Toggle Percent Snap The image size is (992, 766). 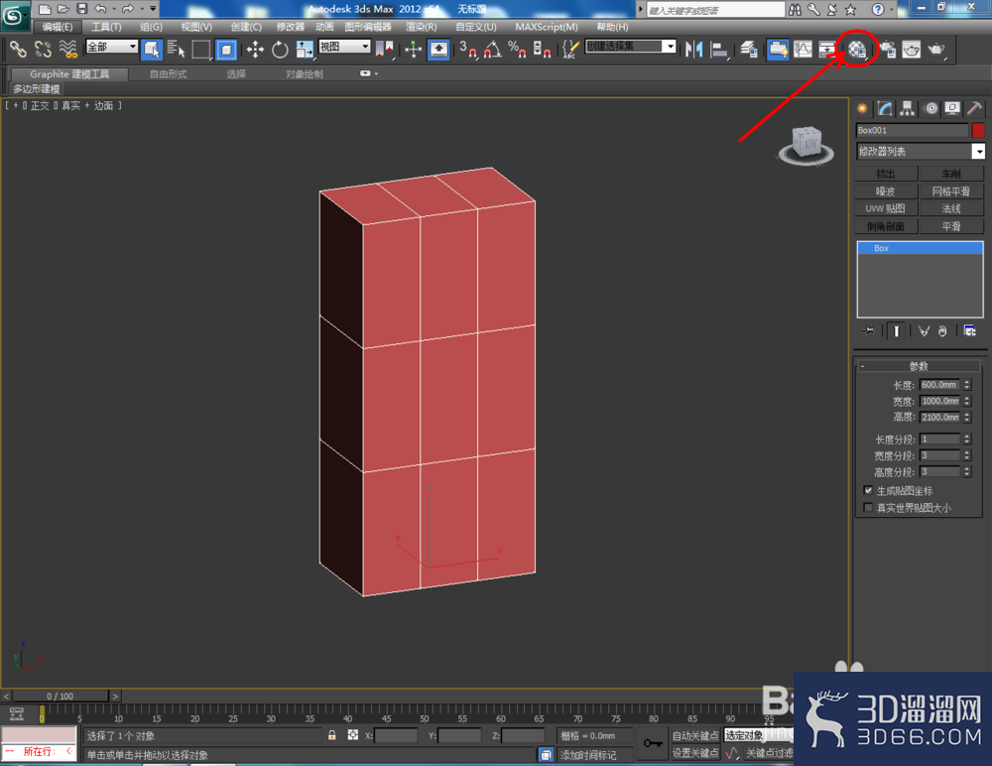tap(518, 50)
